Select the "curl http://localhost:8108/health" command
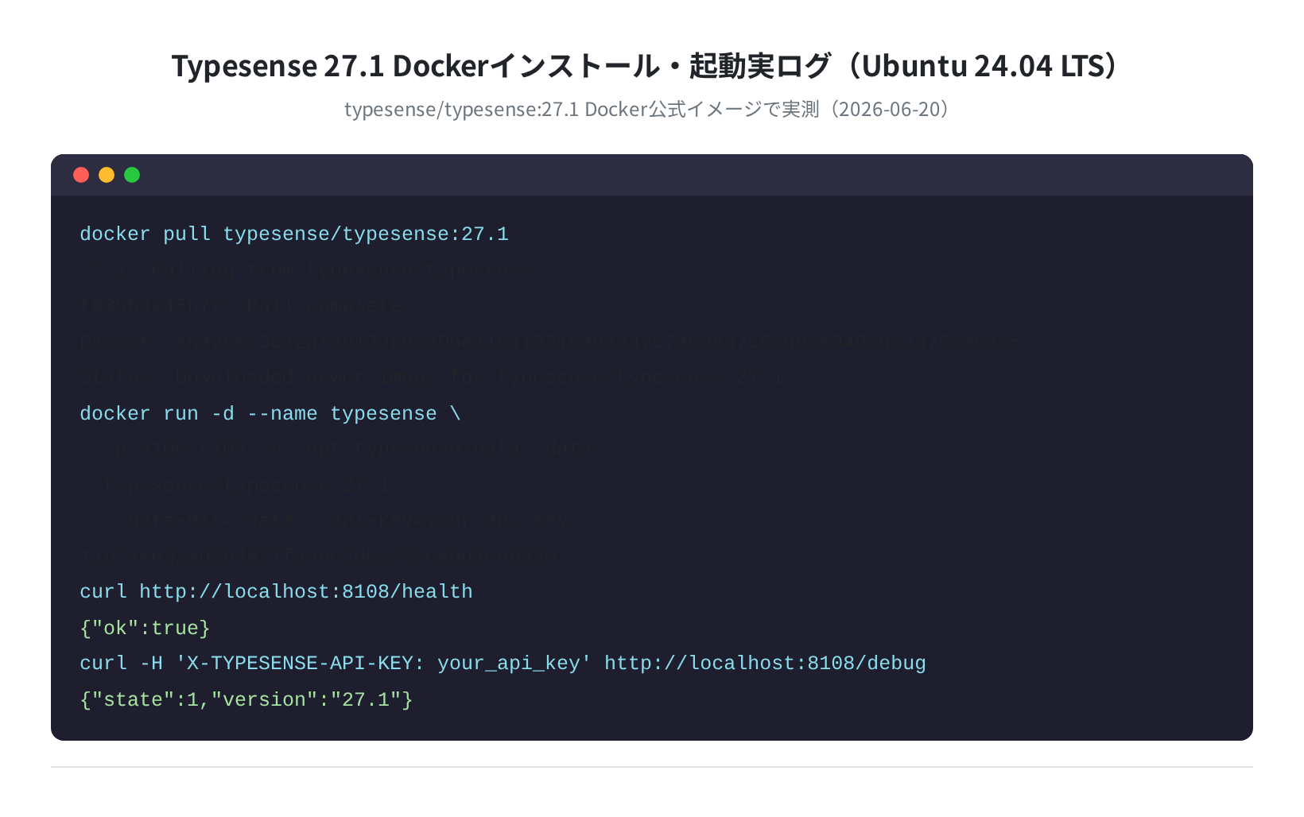Image resolution: width=1304 pixels, height=817 pixels. [276, 592]
